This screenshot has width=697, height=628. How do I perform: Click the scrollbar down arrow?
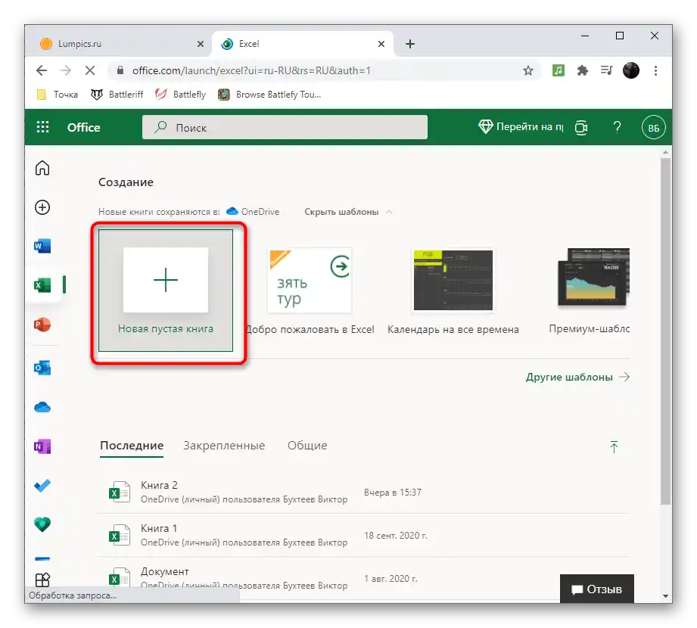(x=665, y=596)
